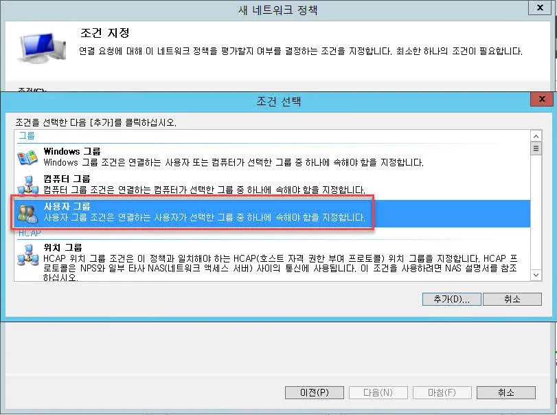
Task: Click 취소 at the wizard bottom
Action: click(506, 392)
